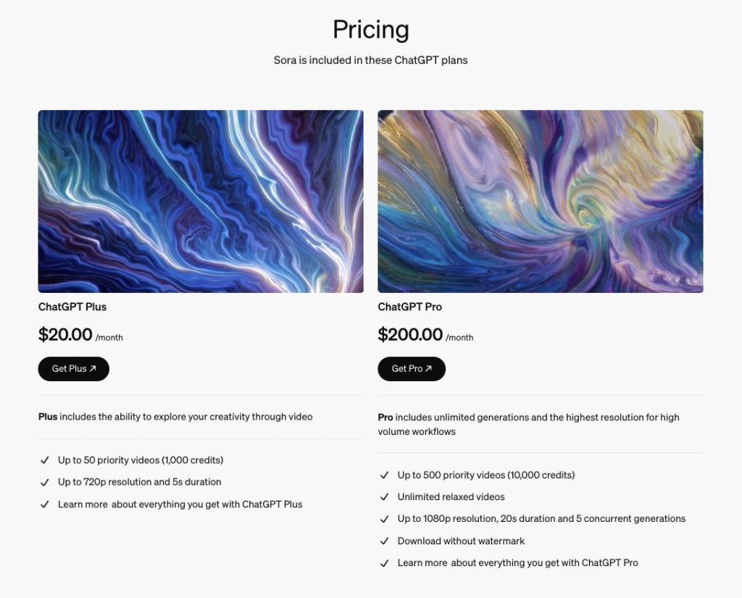Click checkmark beside Download without watermark

pyautogui.click(x=384, y=541)
